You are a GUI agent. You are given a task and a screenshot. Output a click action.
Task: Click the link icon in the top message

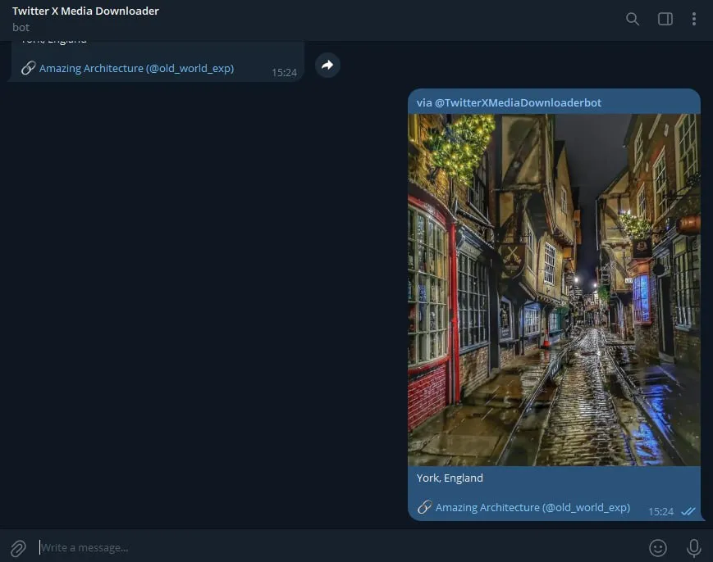pyautogui.click(x=29, y=68)
